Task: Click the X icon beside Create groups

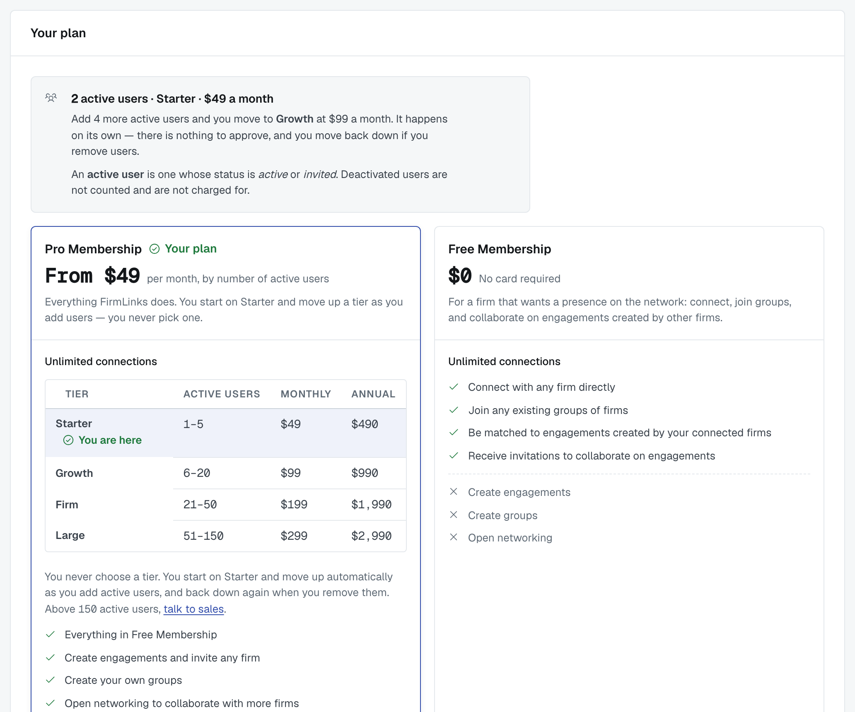Action: pos(454,515)
